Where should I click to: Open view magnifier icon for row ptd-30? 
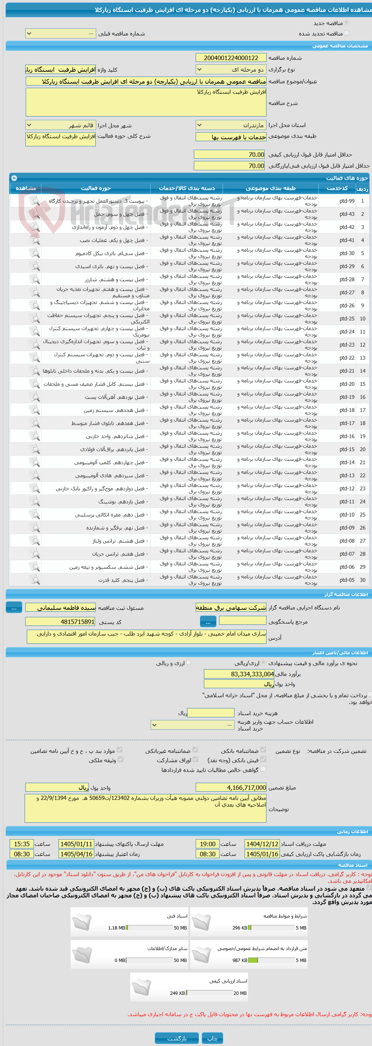pos(34,253)
